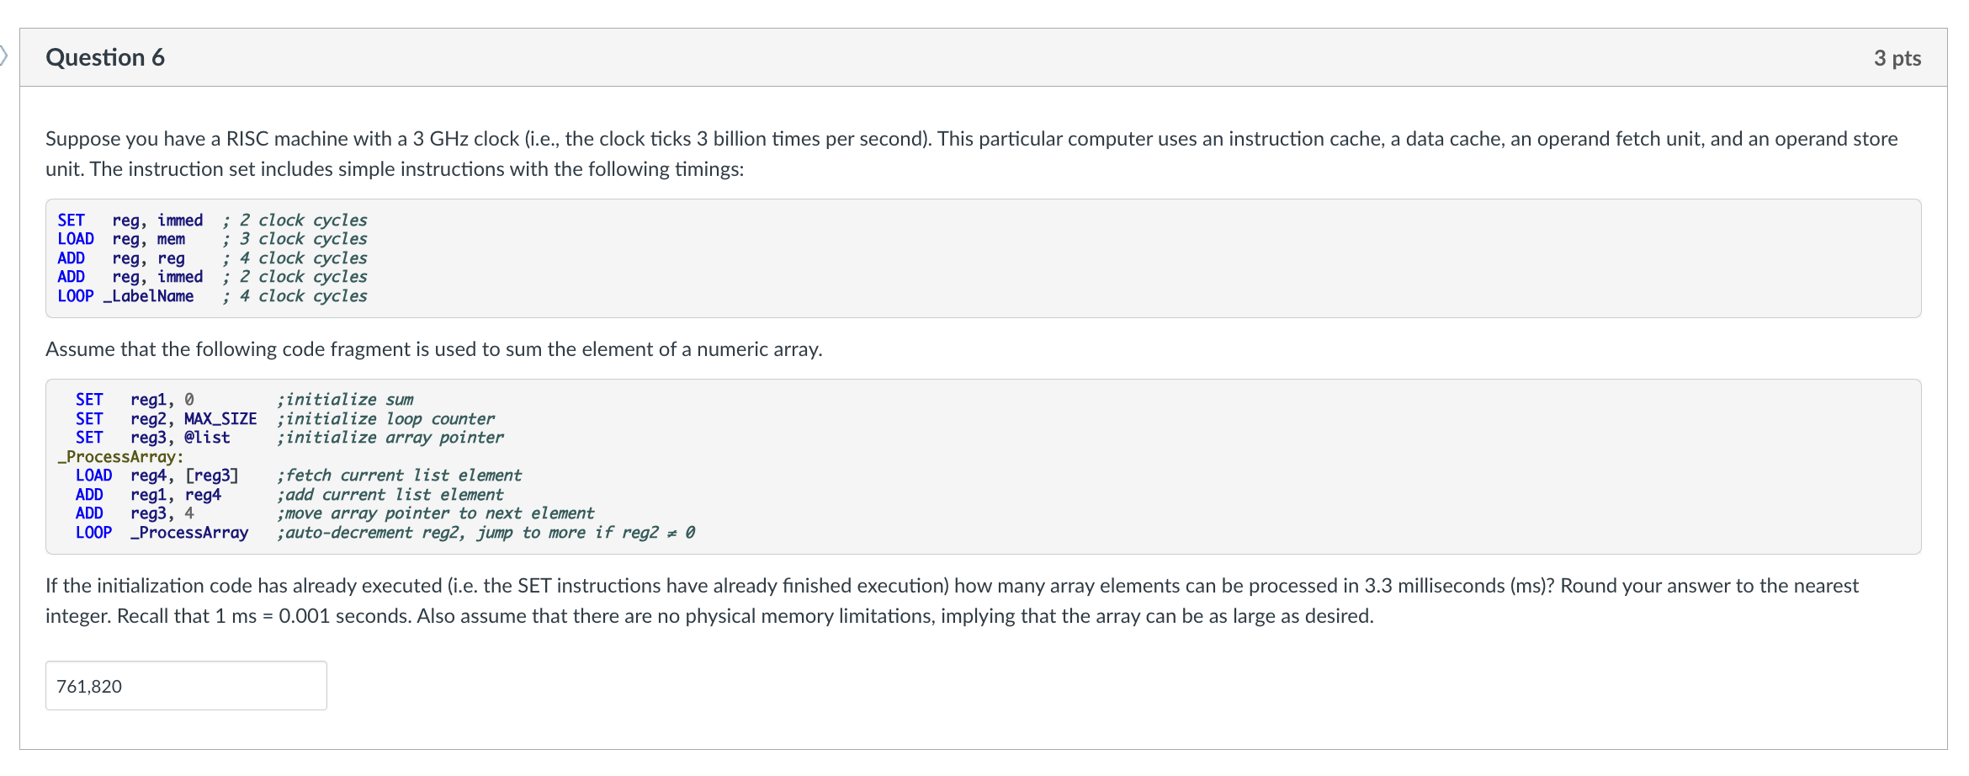Click the instruction timings code block
The width and height of the screenshot is (1969, 776).
coord(505,257)
